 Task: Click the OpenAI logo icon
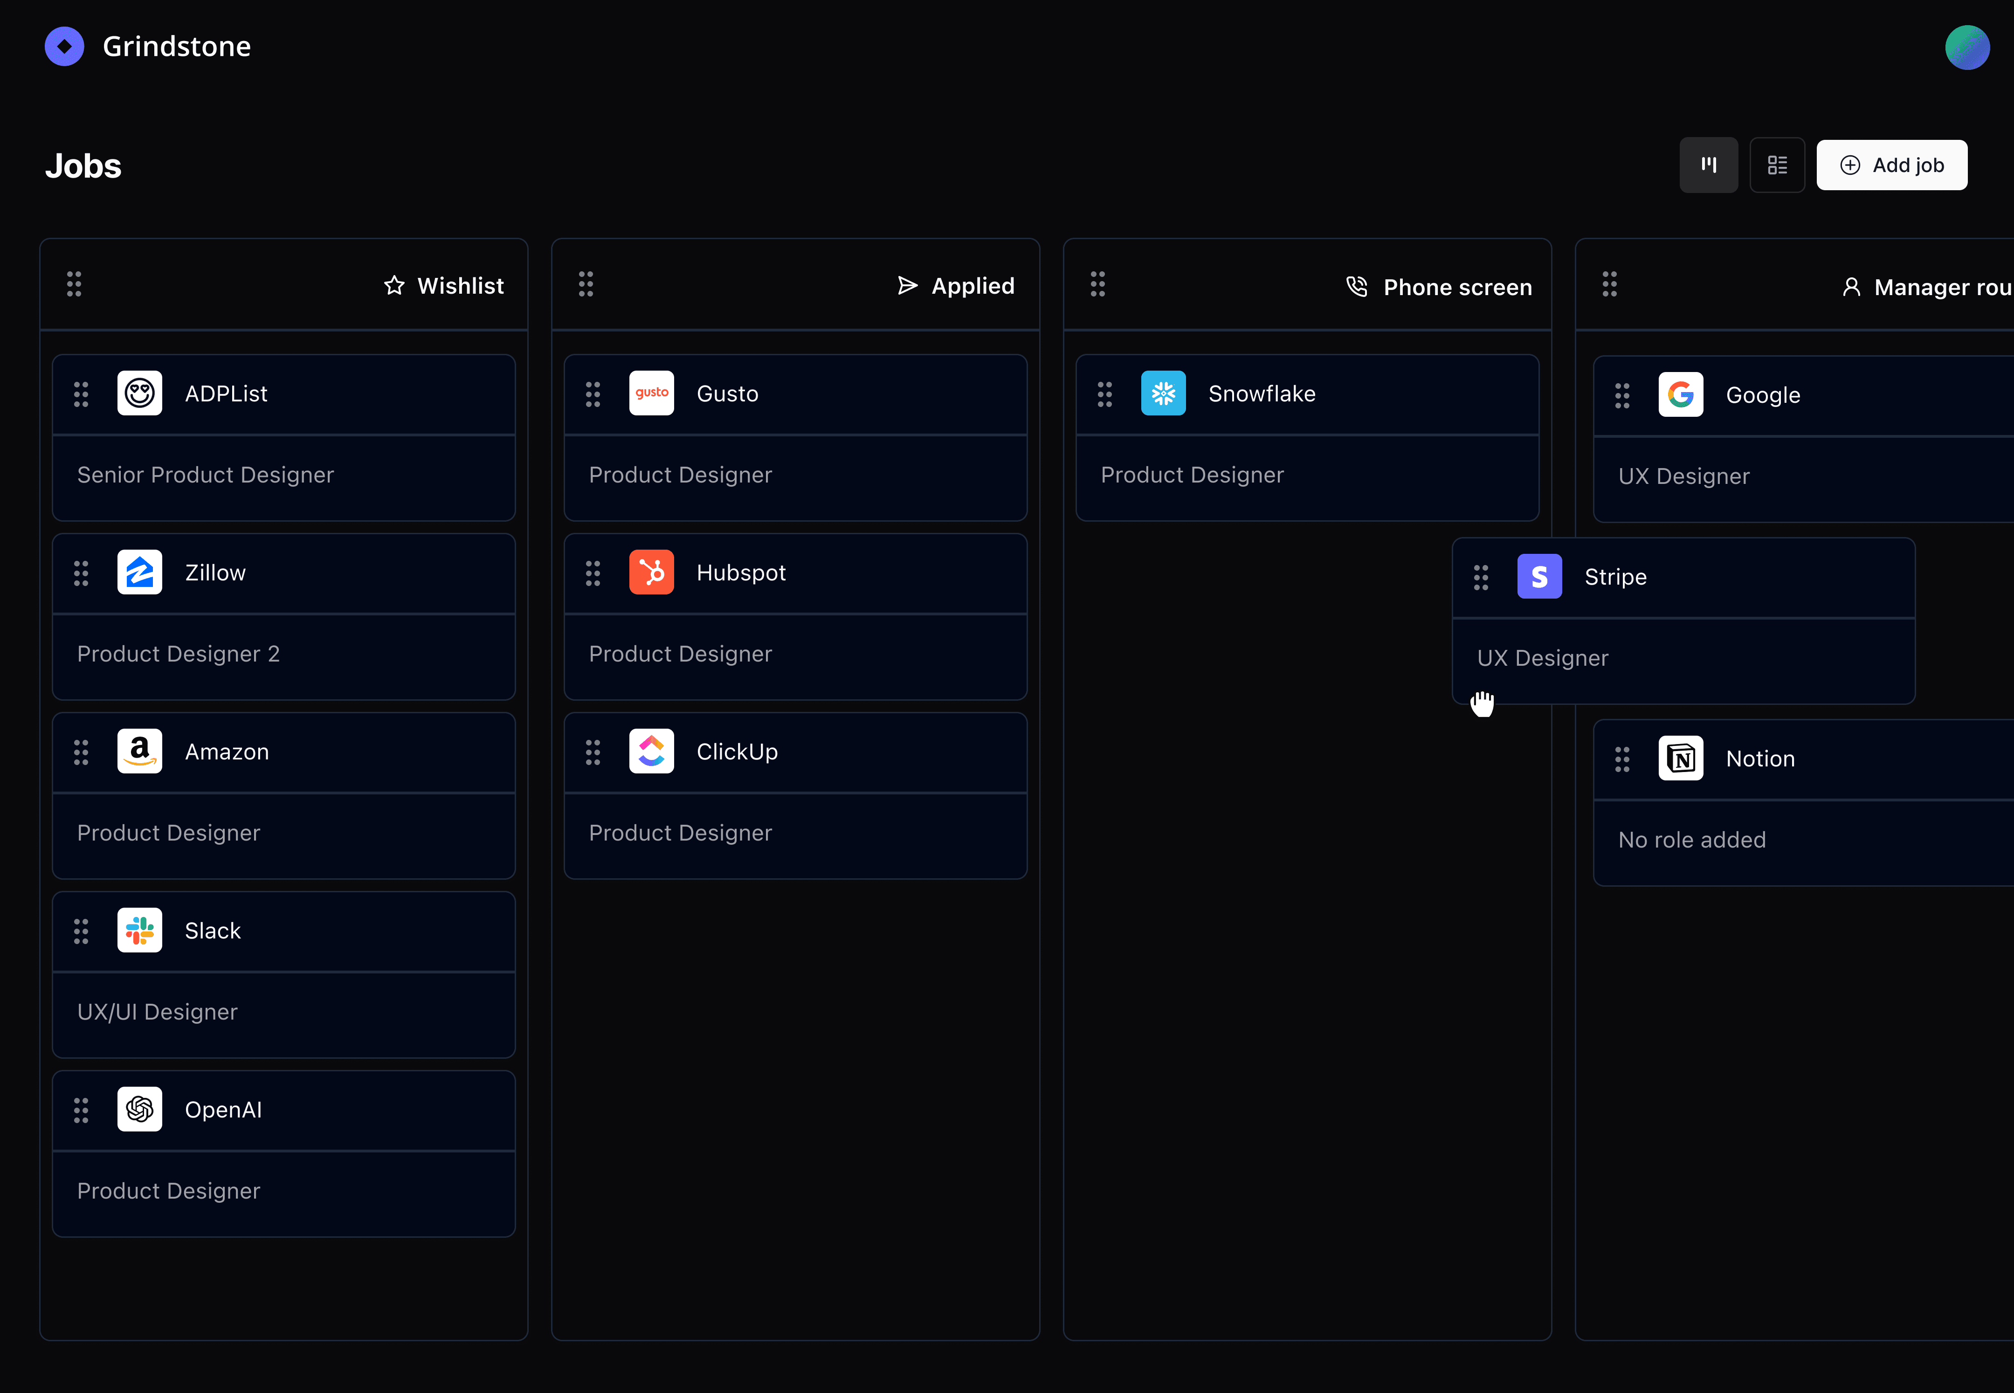pyautogui.click(x=139, y=1110)
